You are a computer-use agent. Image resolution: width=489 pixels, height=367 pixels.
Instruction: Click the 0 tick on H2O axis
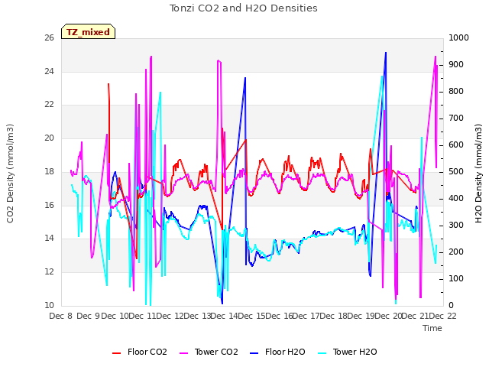point(451,306)
